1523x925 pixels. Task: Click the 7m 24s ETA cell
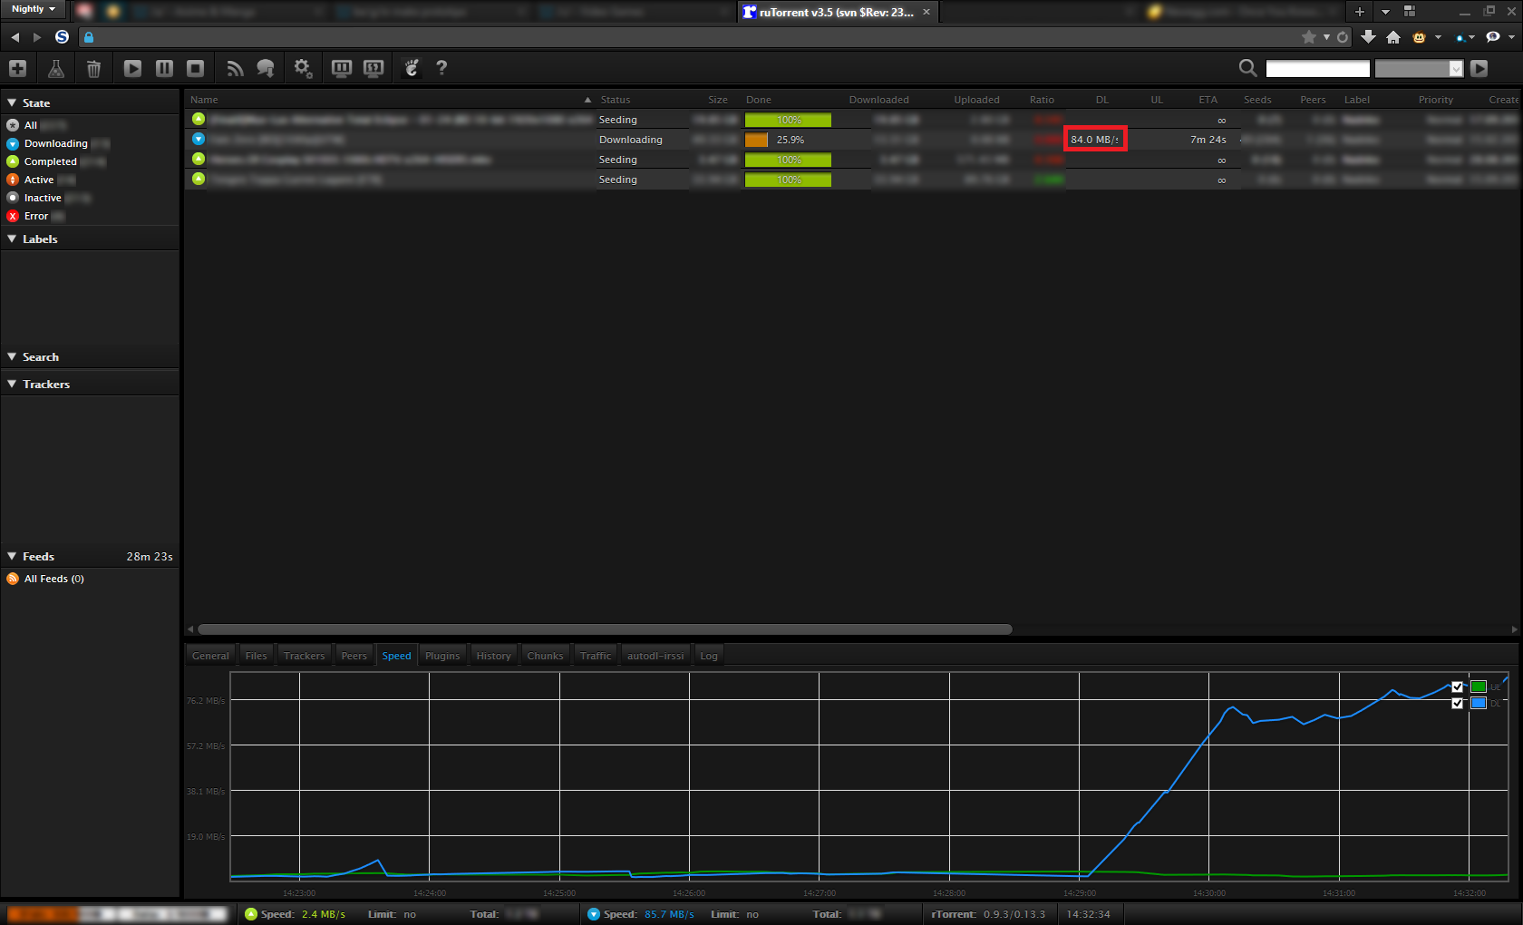(1208, 140)
